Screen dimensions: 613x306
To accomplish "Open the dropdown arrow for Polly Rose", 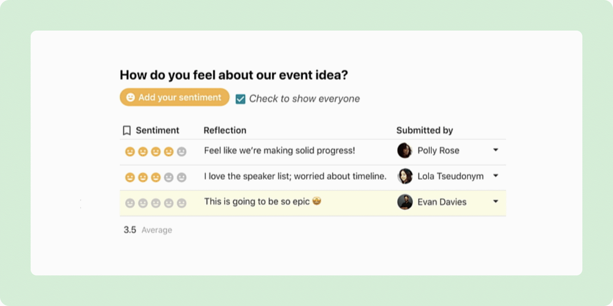I will click(x=496, y=150).
